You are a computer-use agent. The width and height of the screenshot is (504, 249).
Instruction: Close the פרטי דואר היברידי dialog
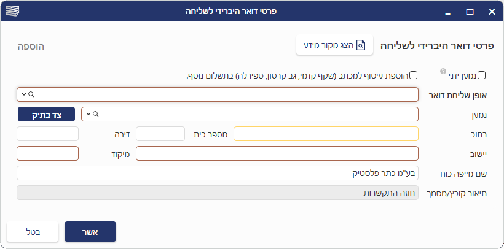[492, 12]
